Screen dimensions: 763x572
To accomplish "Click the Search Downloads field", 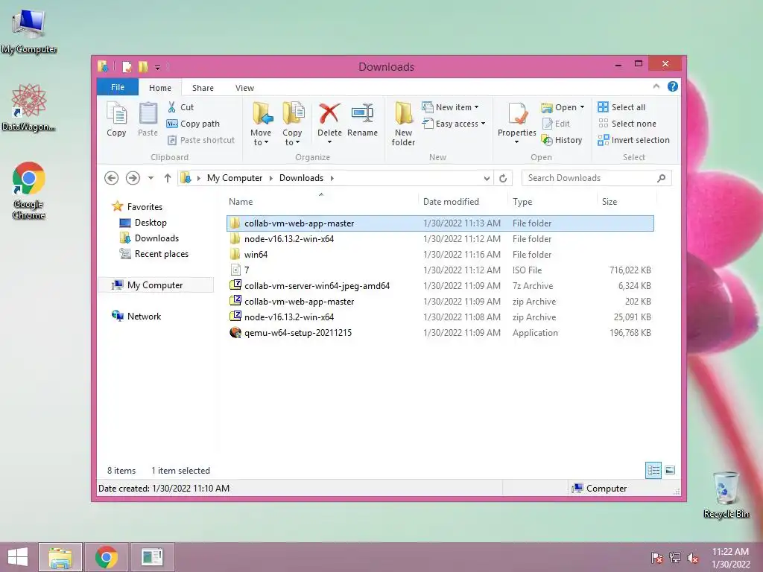I will [597, 178].
